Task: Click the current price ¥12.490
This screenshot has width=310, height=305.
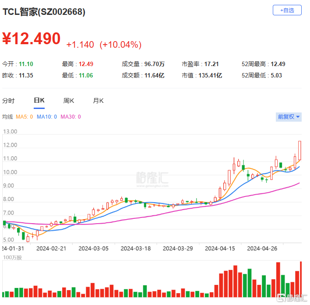Action: (31, 39)
